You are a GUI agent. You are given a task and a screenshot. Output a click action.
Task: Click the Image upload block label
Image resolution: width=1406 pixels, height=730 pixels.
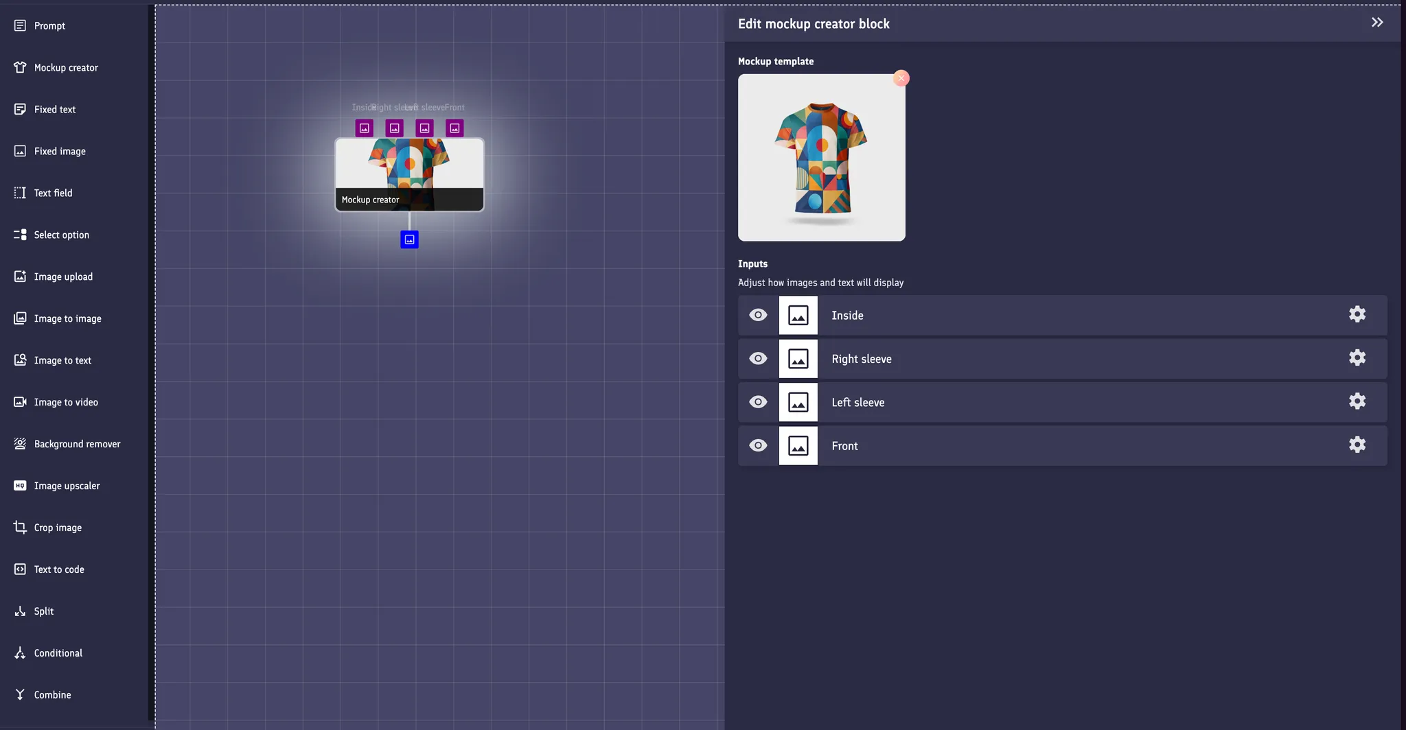click(x=63, y=277)
